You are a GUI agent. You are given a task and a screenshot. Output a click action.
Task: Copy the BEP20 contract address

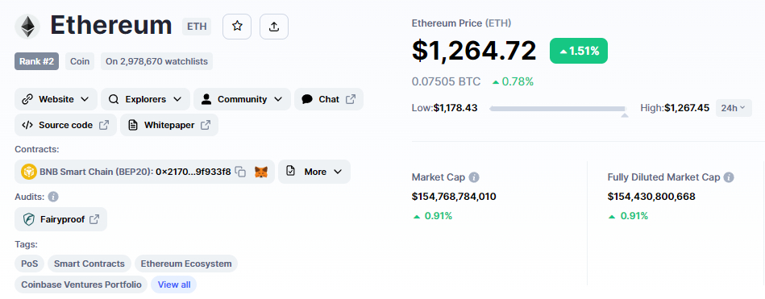240,172
